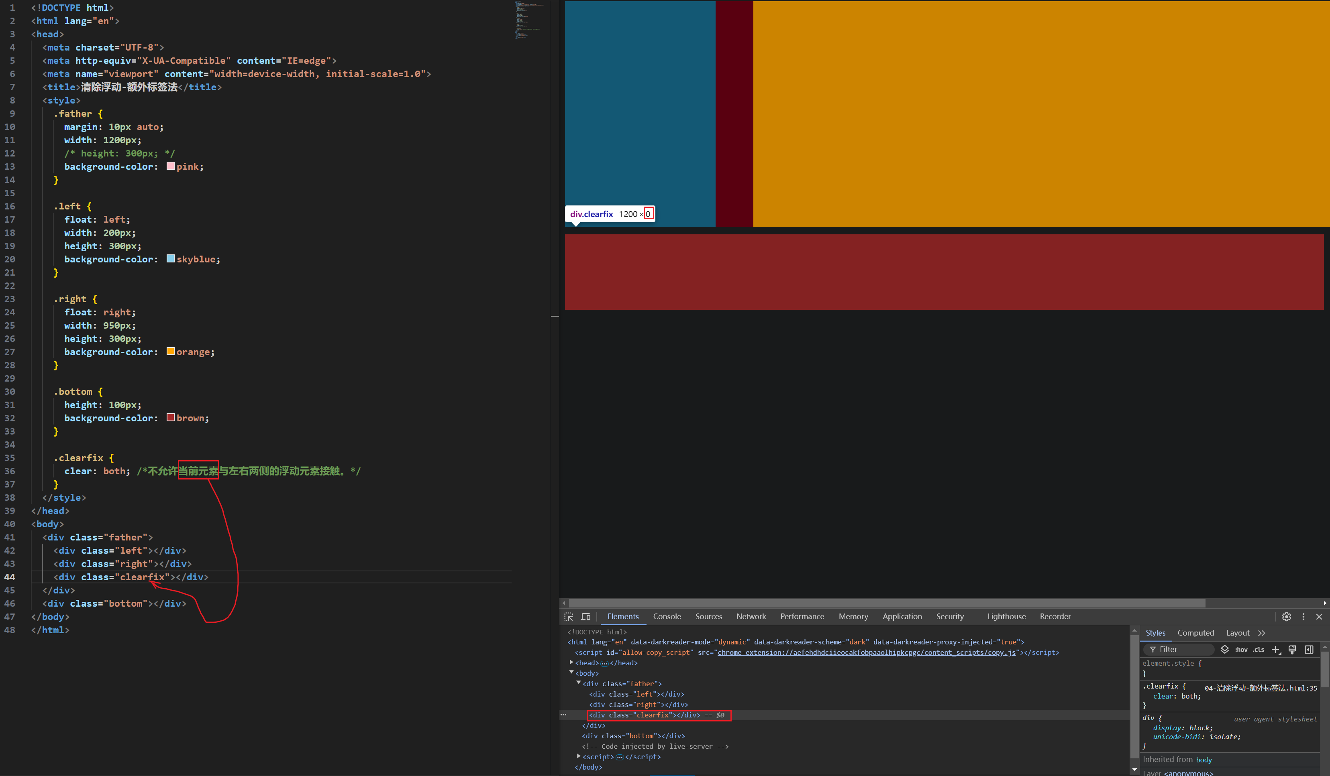Toggle the .cls class editor
This screenshot has width=1330, height=776.
(x=1259, y=650)
